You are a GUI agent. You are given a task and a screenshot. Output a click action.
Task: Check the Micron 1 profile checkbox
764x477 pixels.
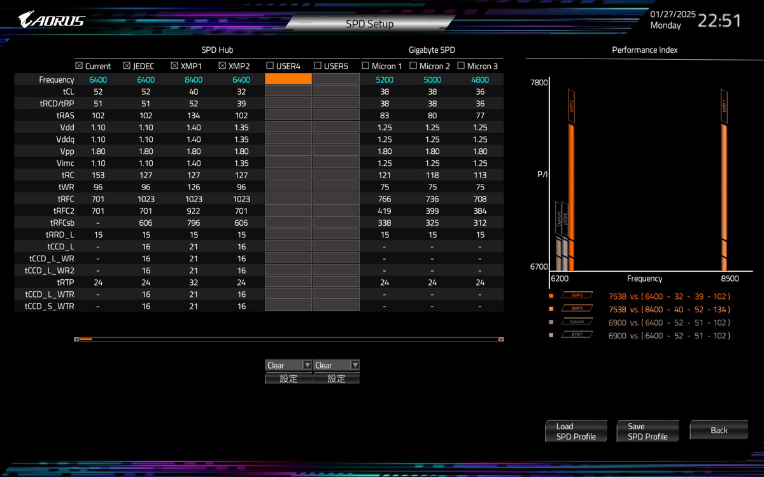[365, 66]
